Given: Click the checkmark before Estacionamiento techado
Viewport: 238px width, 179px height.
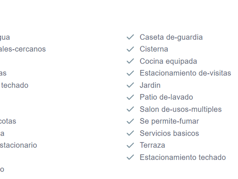Looking at the screenshot, I should pos(130,157).
